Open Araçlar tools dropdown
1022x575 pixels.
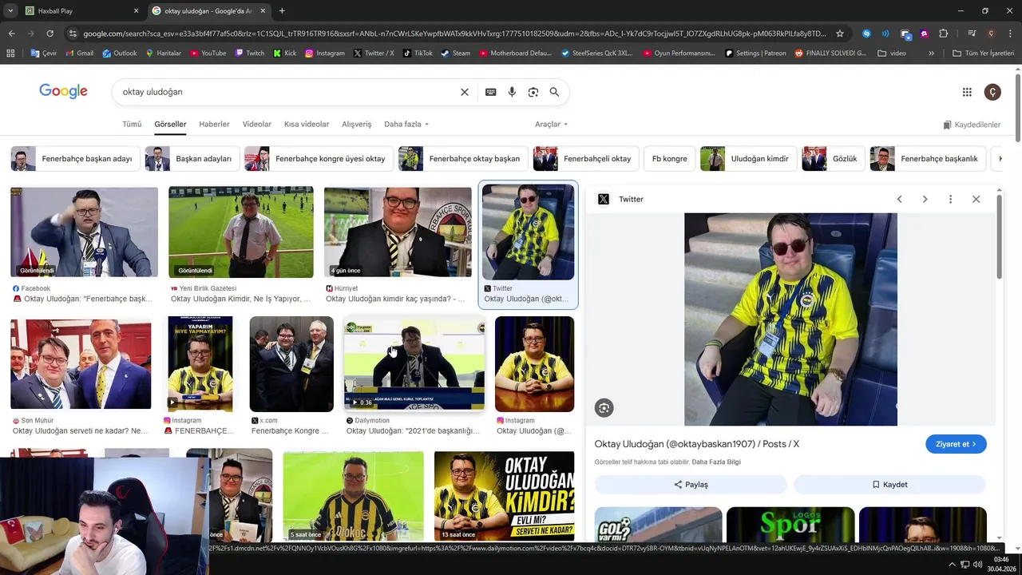[551, 124]
